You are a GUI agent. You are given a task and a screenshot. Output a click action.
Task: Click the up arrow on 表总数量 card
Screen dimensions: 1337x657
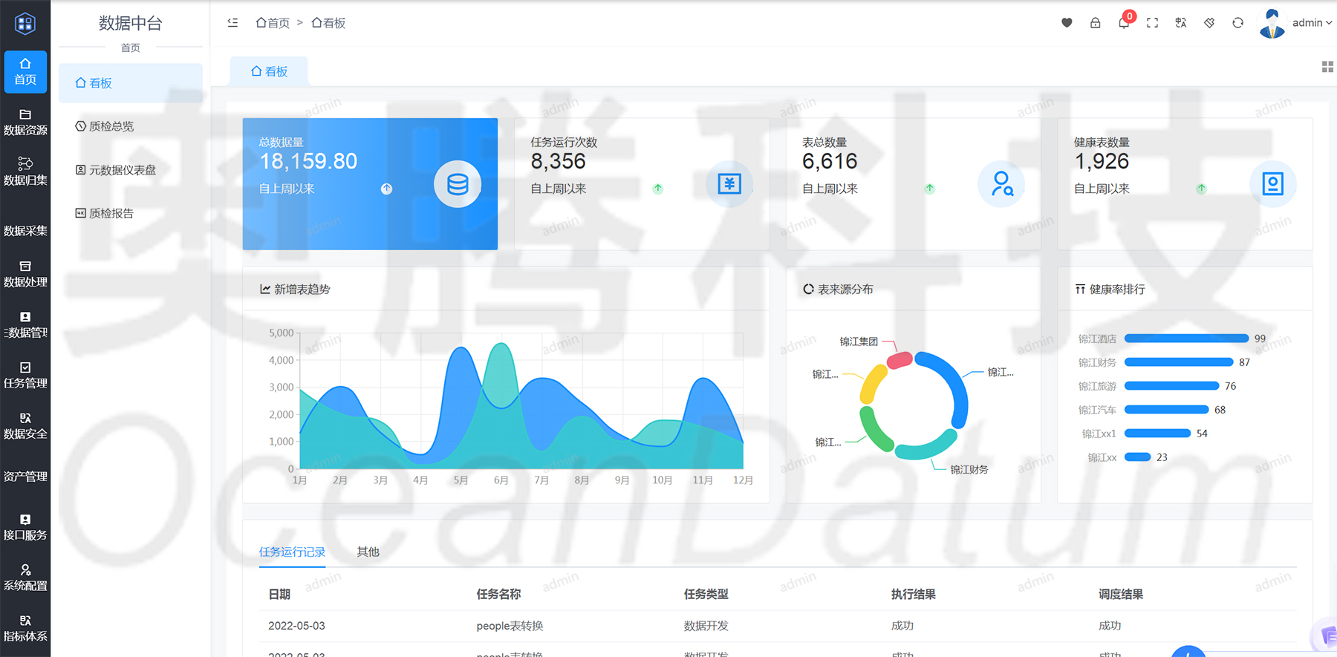tap(929, 189)
